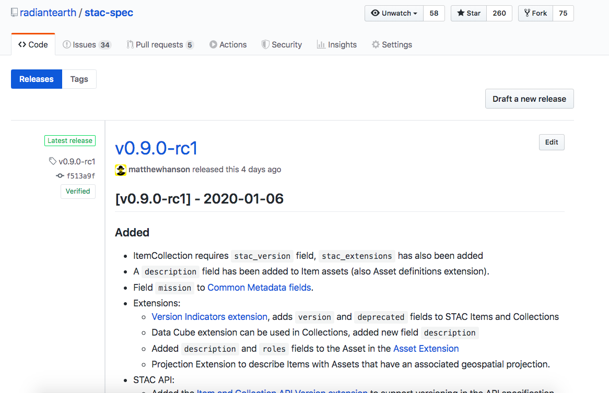Click the Issues tab icon
This screenshot has width=609, height=393.
(67, 44)
